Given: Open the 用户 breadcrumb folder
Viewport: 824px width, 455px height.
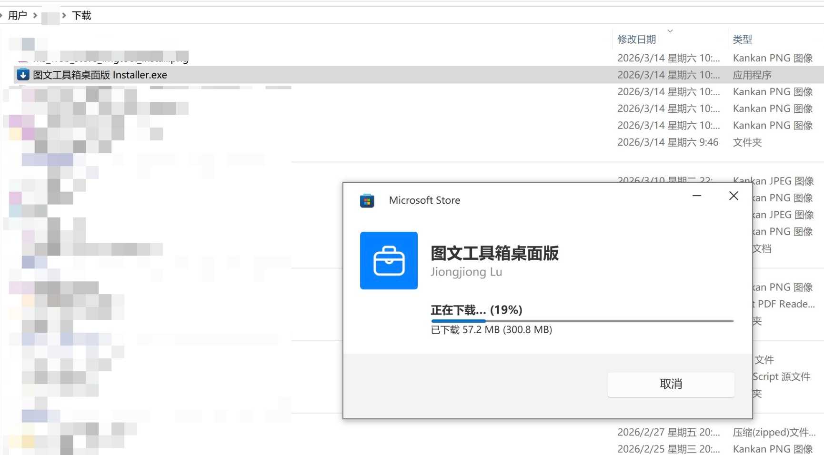Looking at the screenshot, I should point(18,15).
